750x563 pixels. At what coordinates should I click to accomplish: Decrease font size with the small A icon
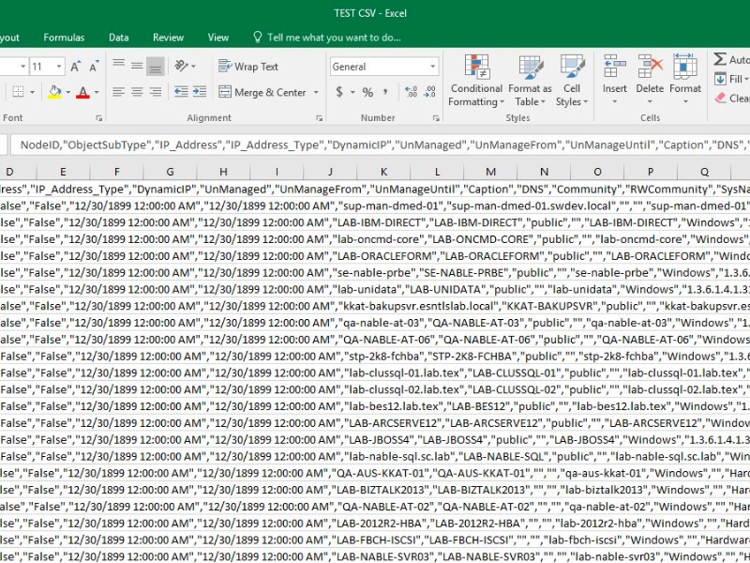tap(94, 67)
